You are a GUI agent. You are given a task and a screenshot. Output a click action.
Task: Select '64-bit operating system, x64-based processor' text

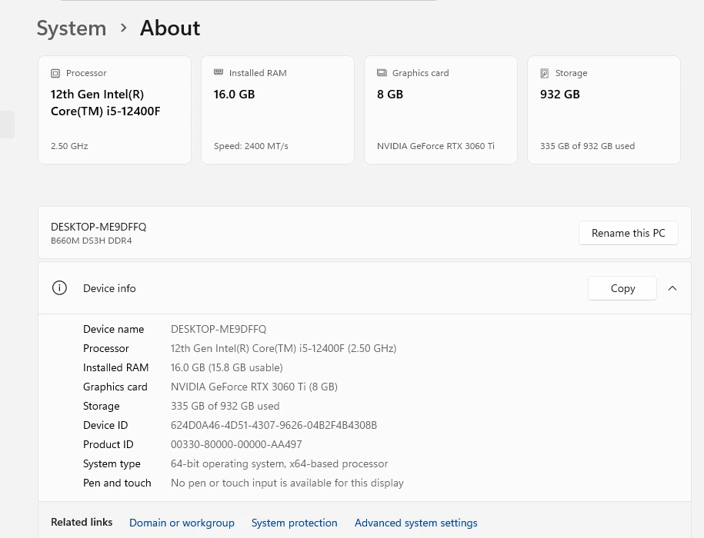[x=279, y=463]
